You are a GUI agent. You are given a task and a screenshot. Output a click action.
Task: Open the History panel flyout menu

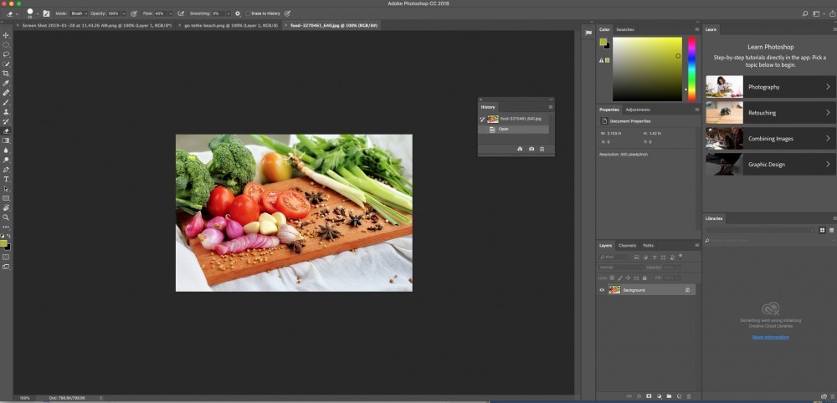(x=551, y=107)
